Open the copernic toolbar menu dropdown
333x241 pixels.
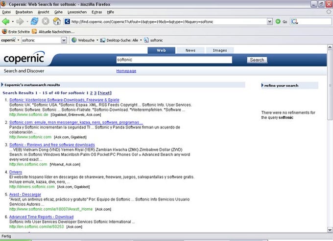pyautogui.click(x=18, y=40)
